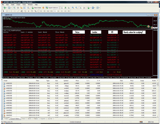Image resolution: width=160 pixels, height=124 pixels.
Task: Toggle the Terminal panel icon
Action: [x=25, y=8]
